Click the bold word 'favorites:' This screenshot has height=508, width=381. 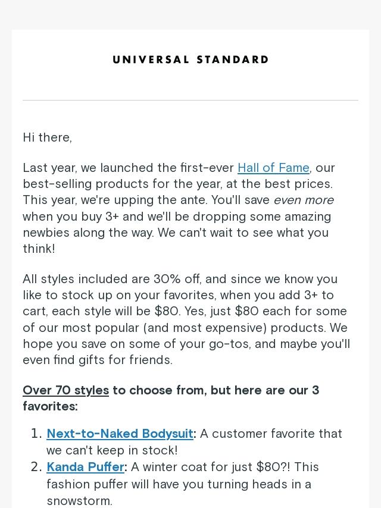click(x=50, y=406)
